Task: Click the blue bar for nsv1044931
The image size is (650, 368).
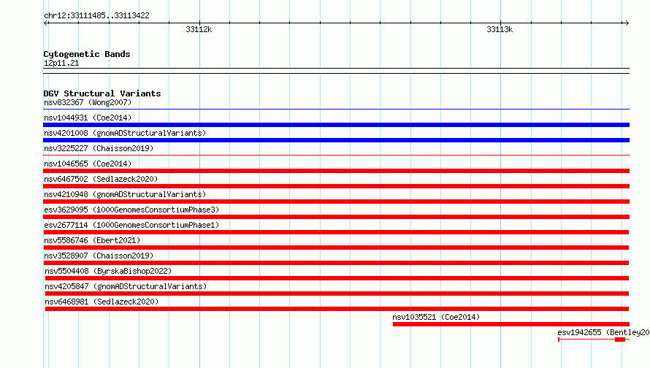Action: point(336,125)
